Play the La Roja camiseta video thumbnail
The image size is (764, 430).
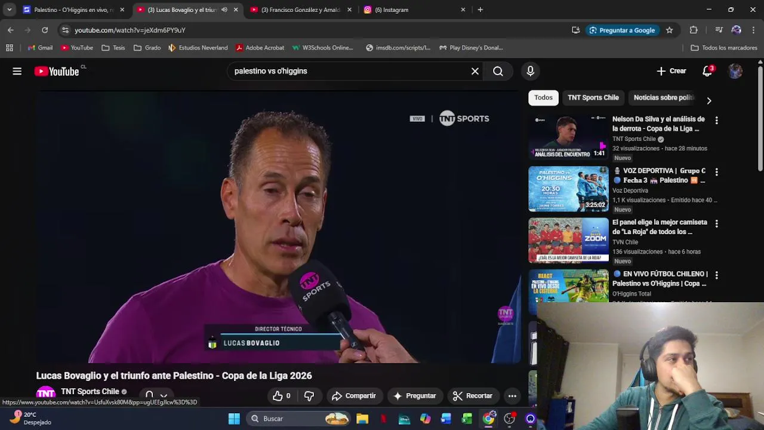click(x=568, y=240)
